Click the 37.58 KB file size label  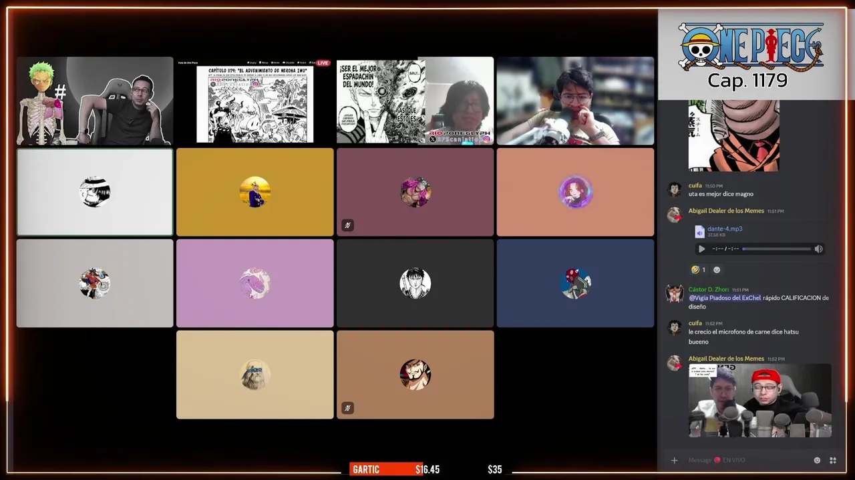(715, 235)
